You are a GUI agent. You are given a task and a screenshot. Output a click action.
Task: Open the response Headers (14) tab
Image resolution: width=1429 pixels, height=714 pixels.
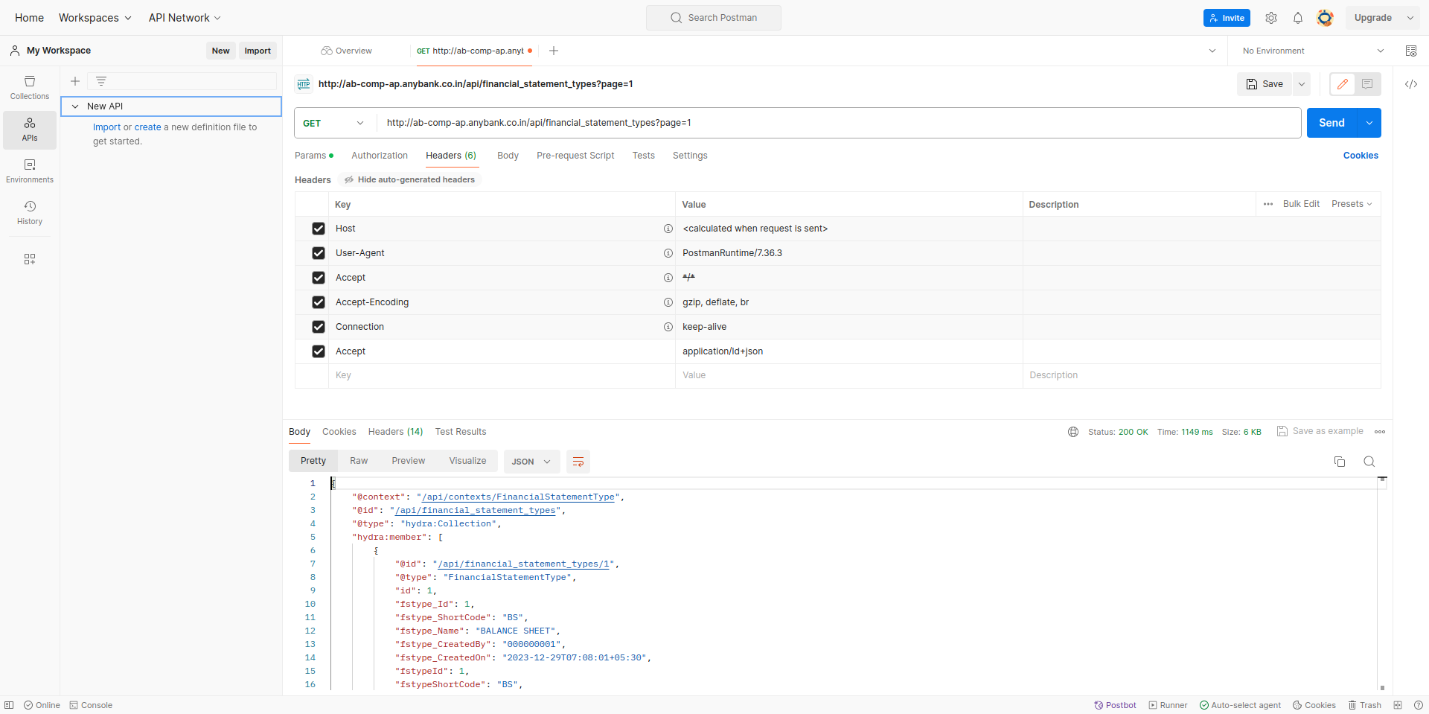point(395,432)
